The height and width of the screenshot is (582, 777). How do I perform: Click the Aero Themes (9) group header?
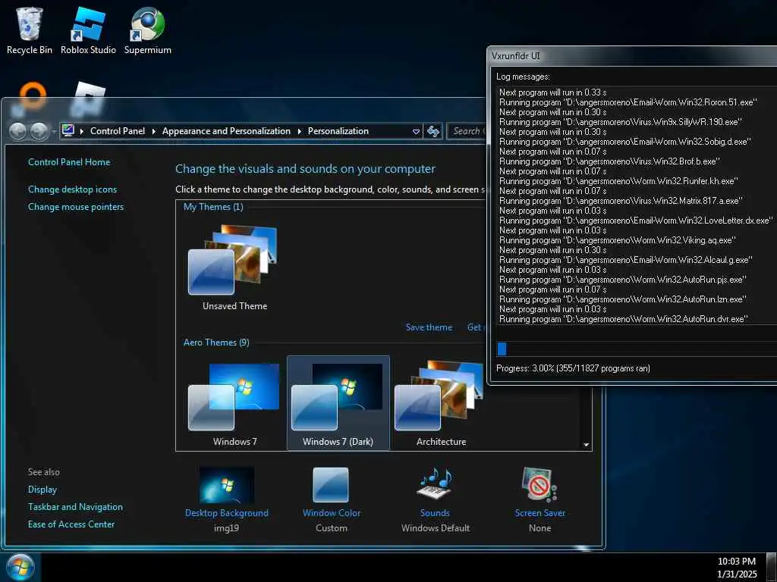click(x=216, y=343)
